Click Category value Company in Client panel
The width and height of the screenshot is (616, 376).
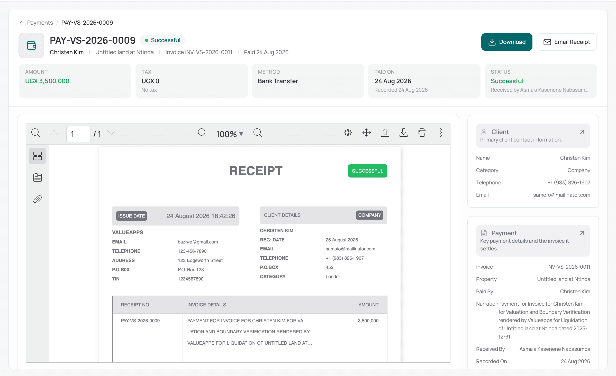pos(579,170)
